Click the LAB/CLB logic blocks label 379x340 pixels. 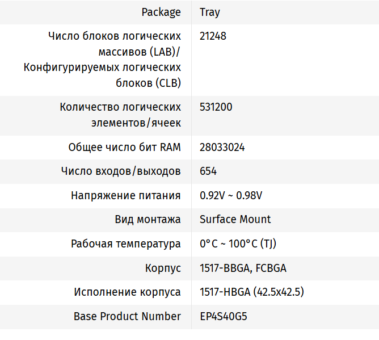(103, 60)
